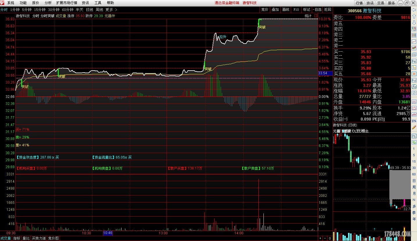The height and width of the screenshot is (241, 417).
Task: Open the 工具 menu
Action: click(98, 3)
